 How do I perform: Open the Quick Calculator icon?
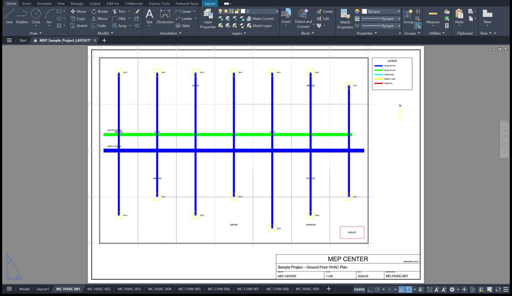447,26
